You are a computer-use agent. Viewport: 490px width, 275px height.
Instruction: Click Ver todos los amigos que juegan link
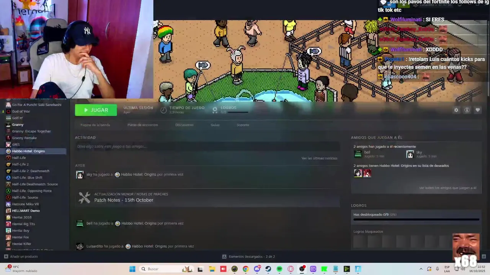click(448, 188)
